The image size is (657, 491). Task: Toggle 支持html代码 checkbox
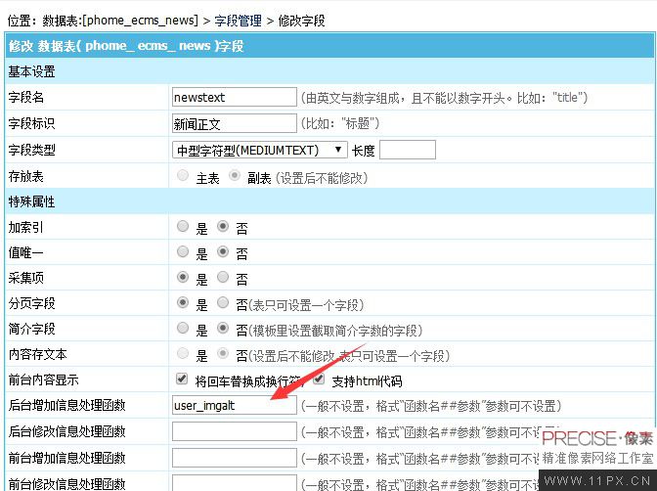(x=319, y=379)
